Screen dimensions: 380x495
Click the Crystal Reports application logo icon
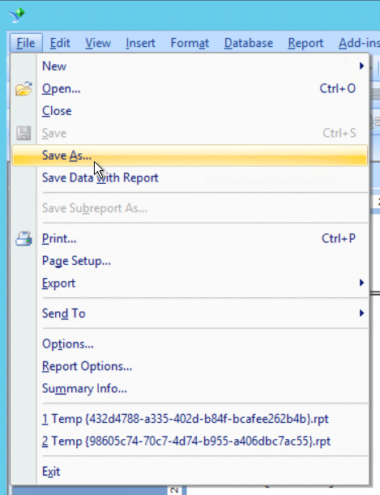point(17,15)
